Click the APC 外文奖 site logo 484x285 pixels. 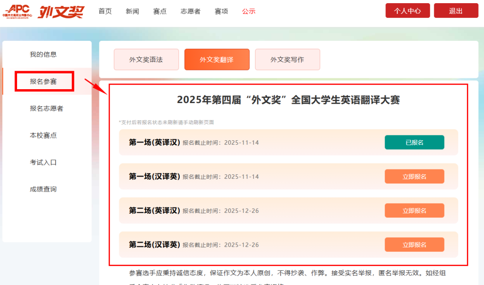point(43,12)
